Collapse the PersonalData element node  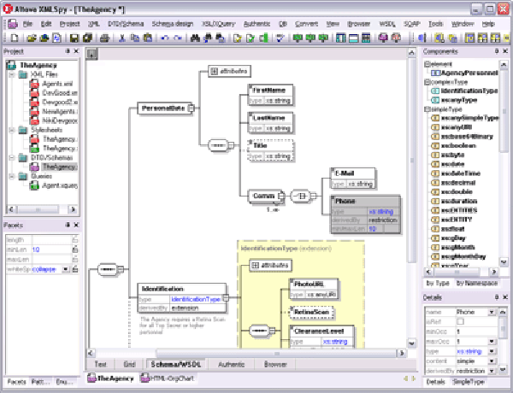[190, 109]
